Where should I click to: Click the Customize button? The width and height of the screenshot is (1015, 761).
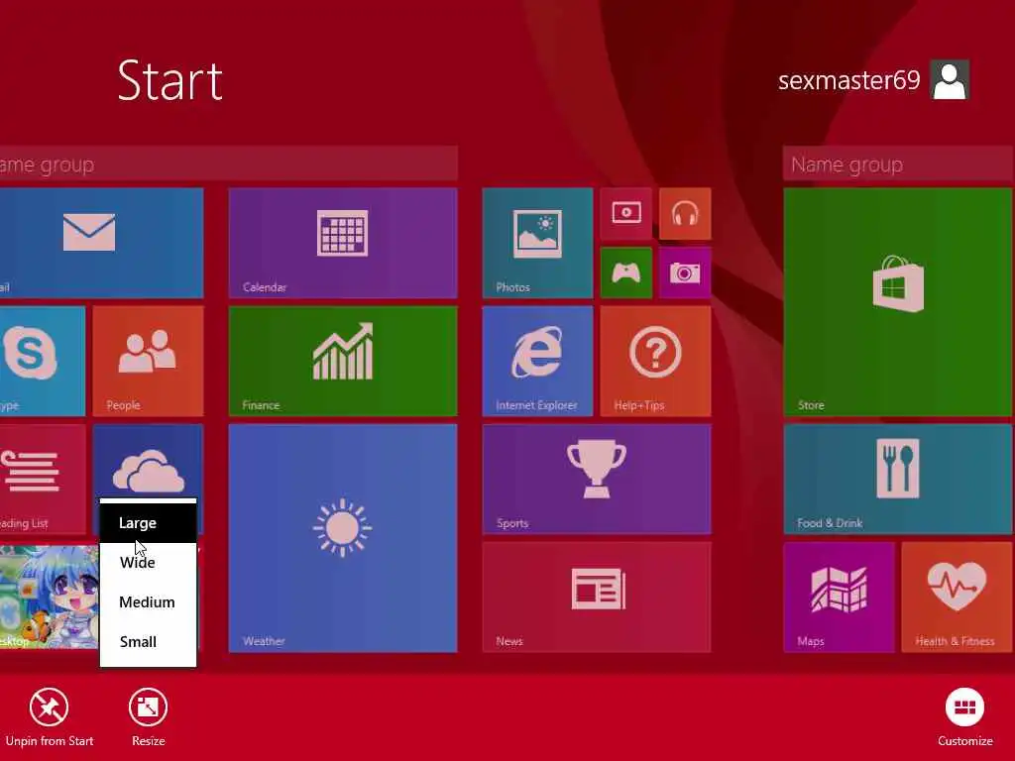pos(965,717)
